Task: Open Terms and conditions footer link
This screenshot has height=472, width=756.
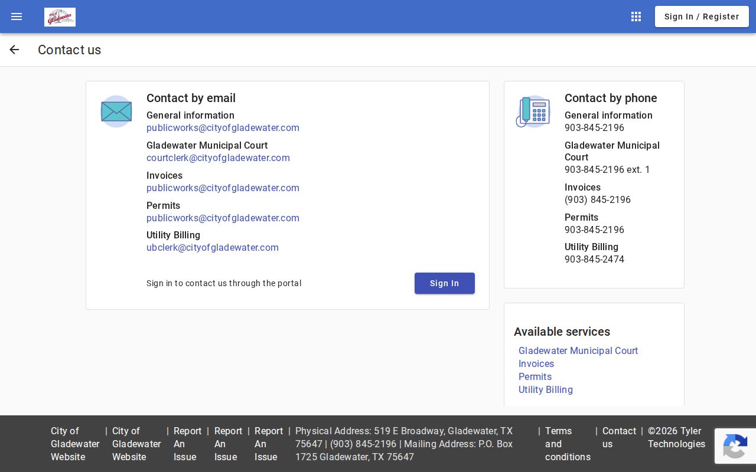Action: (568, 444)
